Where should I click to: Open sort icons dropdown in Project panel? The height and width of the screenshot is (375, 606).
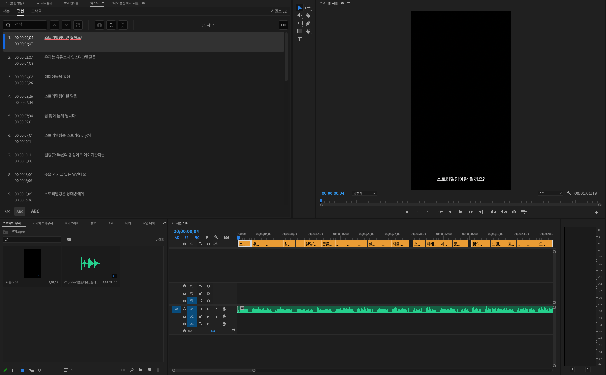[x=68, y=370]
